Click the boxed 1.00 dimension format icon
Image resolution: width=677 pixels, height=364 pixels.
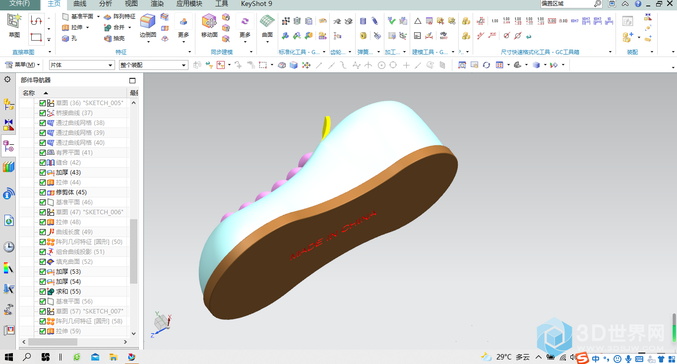(552, 21)
